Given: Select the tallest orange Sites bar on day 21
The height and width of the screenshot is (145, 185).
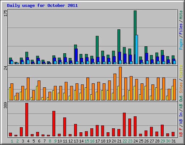Looking at the screenshot, I should point(120,83).
